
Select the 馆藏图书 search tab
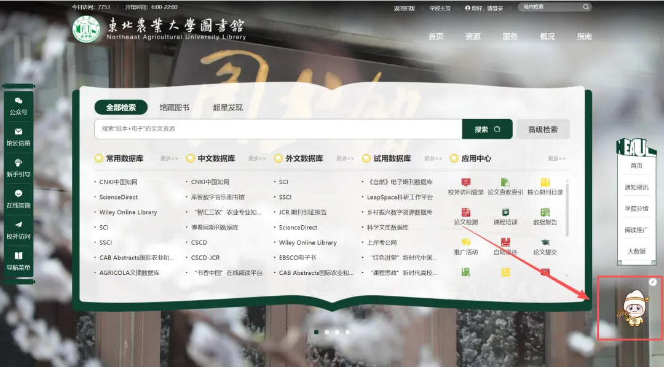(174, 107)
